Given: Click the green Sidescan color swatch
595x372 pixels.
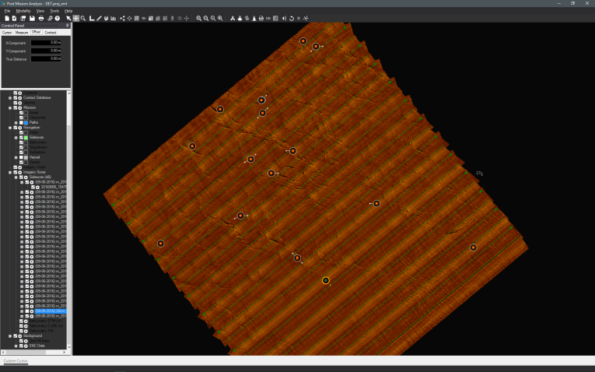Looking at the screenshot, I should (26, 138).
